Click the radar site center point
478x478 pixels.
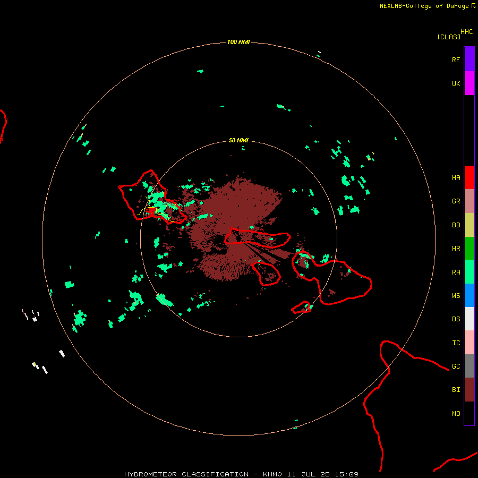click(x=238, y=238)
